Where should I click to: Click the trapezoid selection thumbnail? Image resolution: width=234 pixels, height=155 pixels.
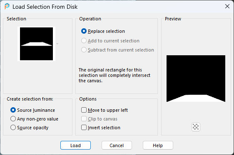(36, 44)
